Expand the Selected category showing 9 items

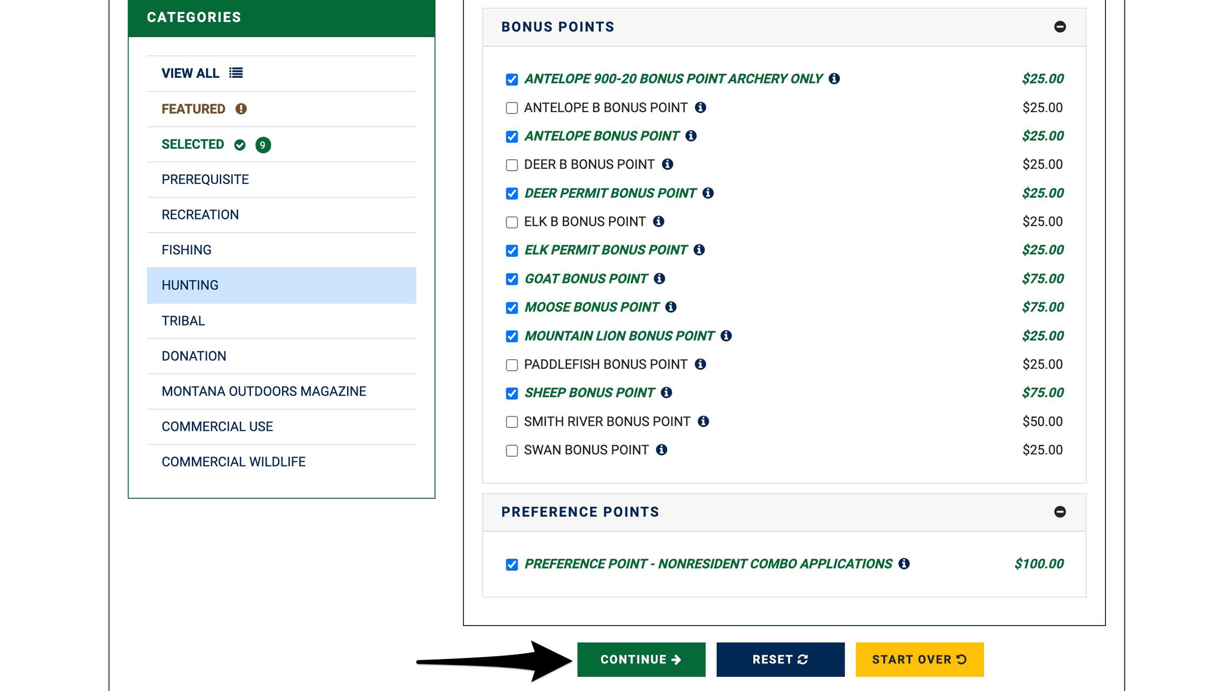click(193, 144)
